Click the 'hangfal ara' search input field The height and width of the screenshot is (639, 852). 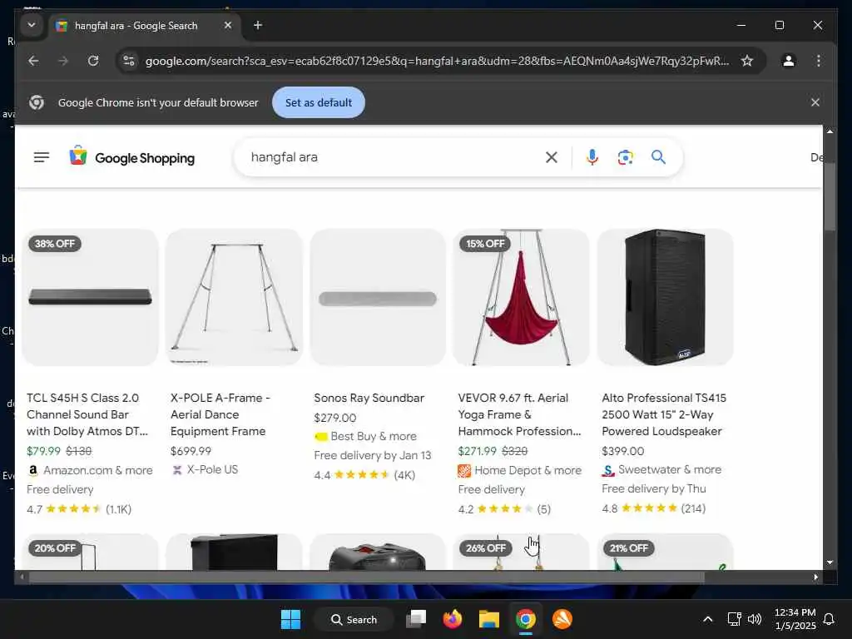coord(393,157)
